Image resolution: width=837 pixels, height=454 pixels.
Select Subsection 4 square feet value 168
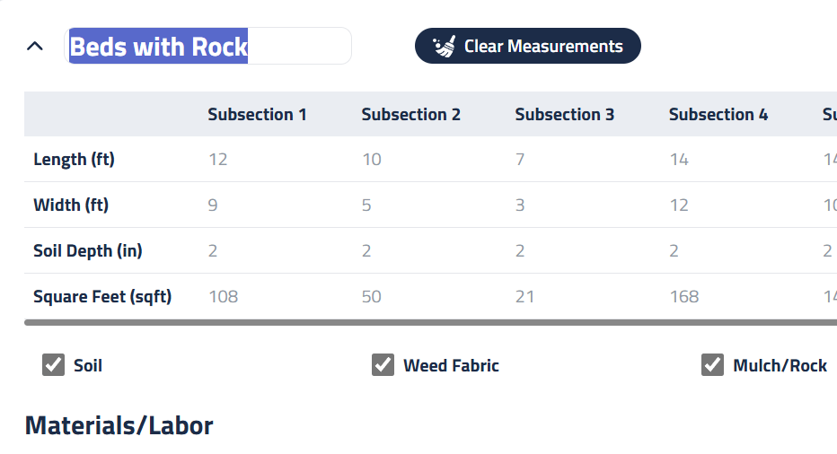(684, 297)
